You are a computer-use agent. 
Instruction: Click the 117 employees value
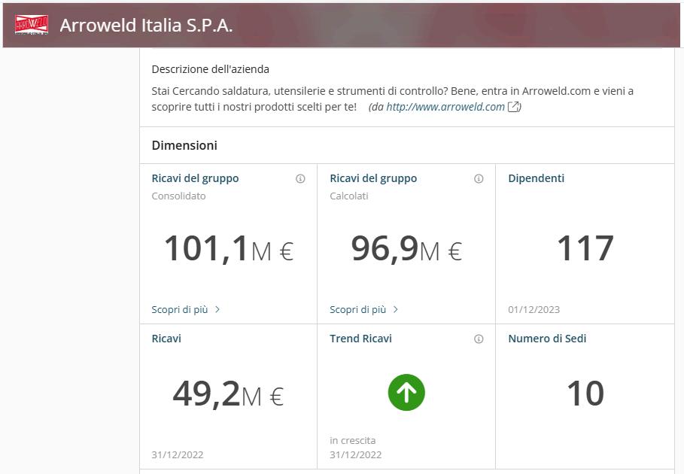click(x=585, y=248)
